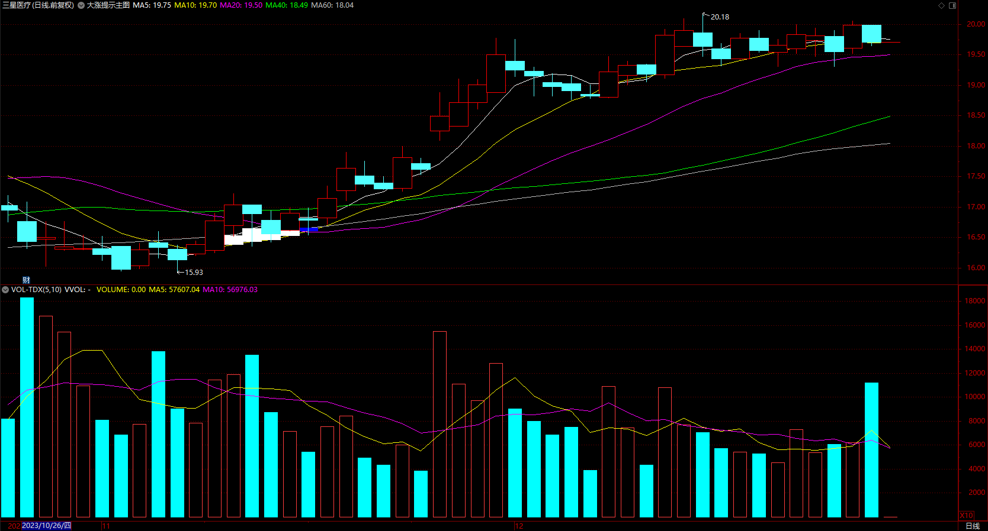Viewport: 988px width, 531px height.
Task: Click the 大涨提示主图 indicator name
Action: pyautogui.click(x=108, y=5)
